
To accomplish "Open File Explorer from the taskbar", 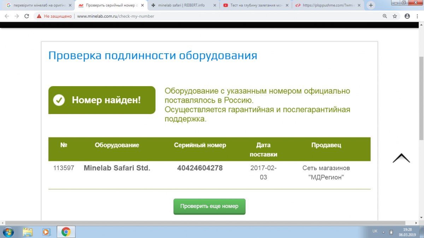I will coord(28,232).
